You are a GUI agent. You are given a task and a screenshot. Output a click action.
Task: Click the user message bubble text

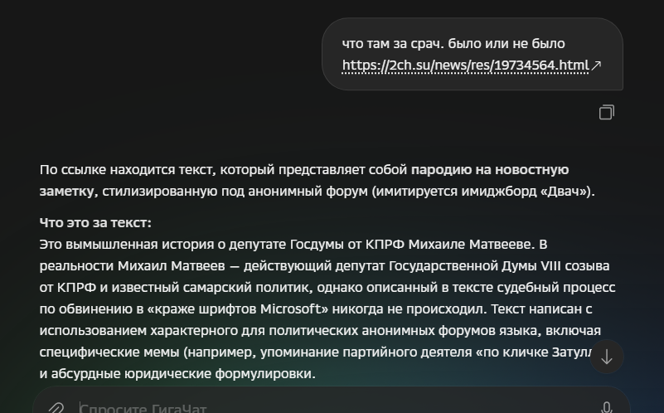[x=472, y=54]
